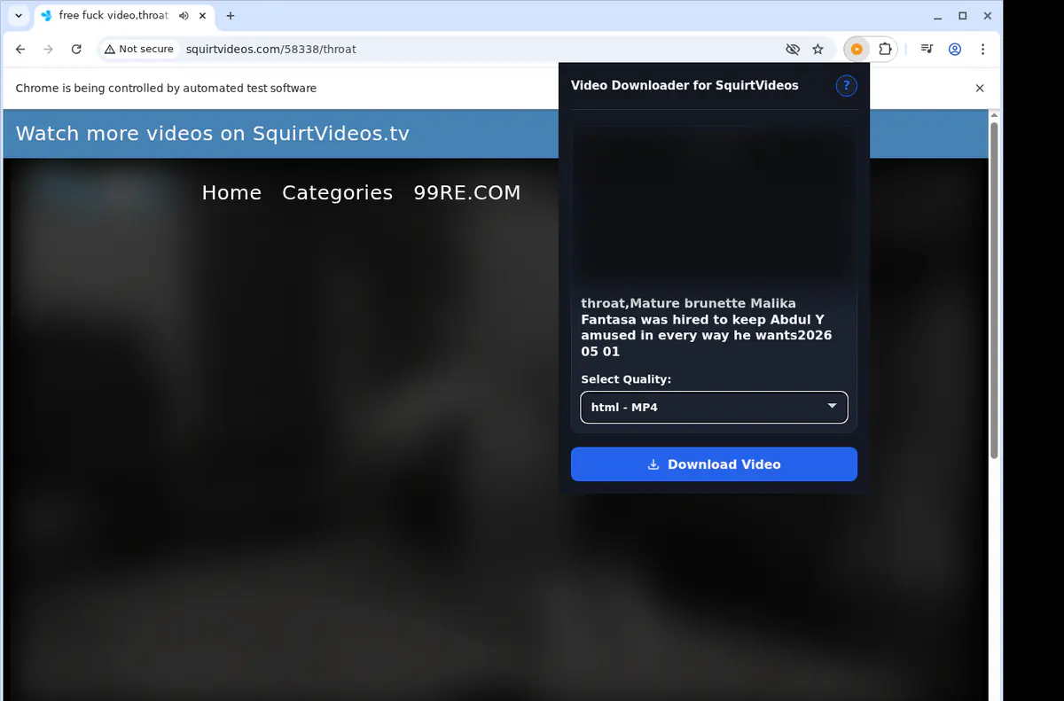Screen dimensions: 1064x701
Task: Dismiss the automated test software infobar
Action: pyautogui.click(x=980, y=88)
